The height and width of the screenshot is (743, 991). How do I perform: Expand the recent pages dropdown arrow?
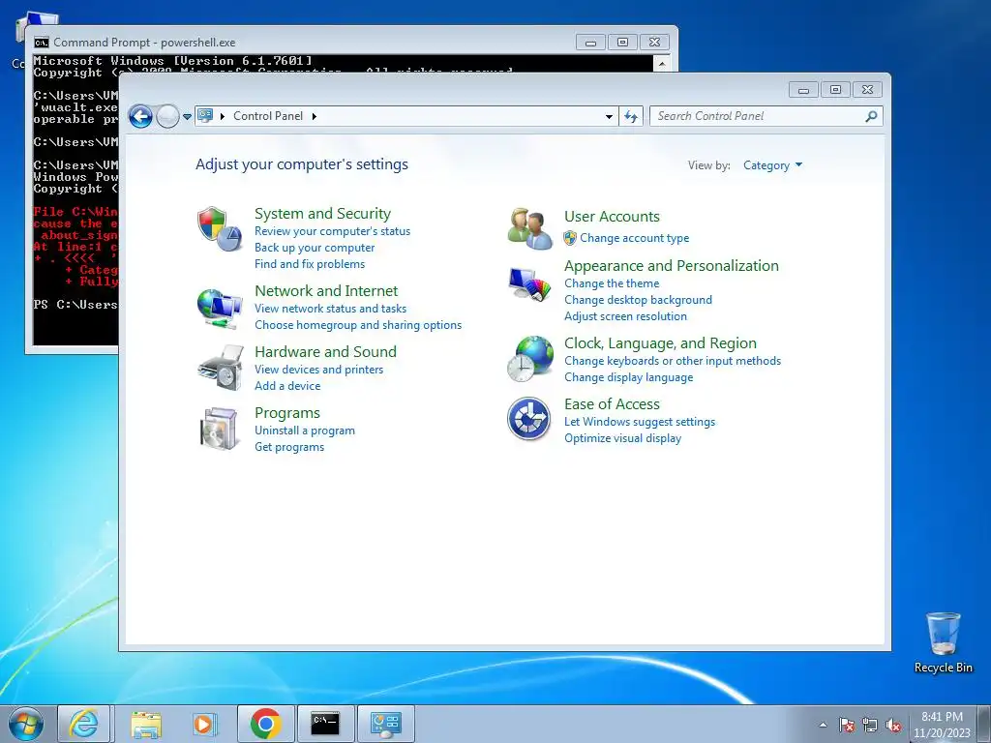coord(187,116)
